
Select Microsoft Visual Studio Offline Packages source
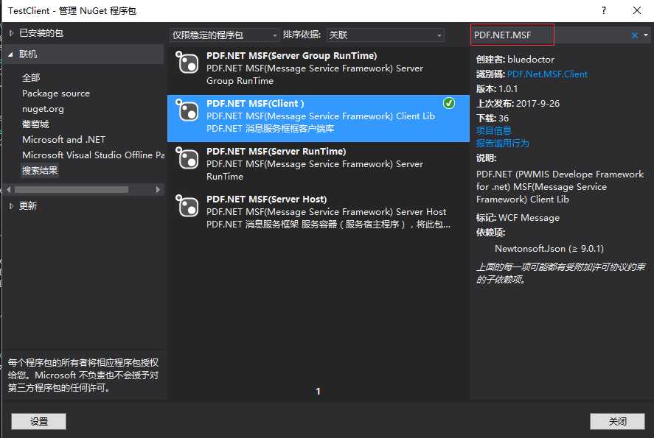pyautogui.click(x=93, y=155)
